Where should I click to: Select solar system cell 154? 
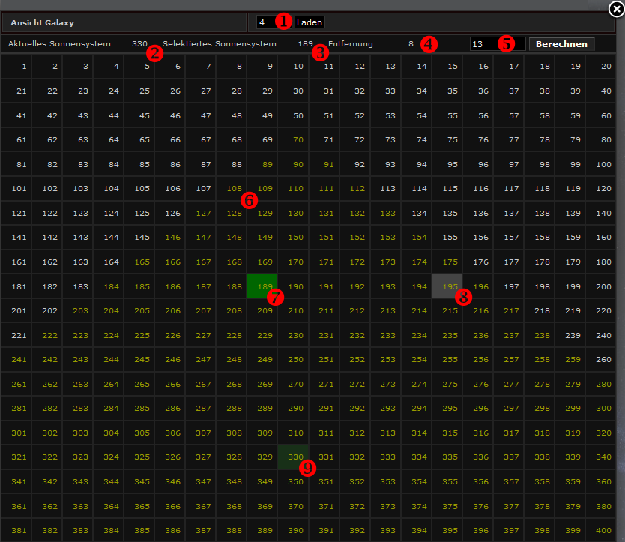coord(416,237)
